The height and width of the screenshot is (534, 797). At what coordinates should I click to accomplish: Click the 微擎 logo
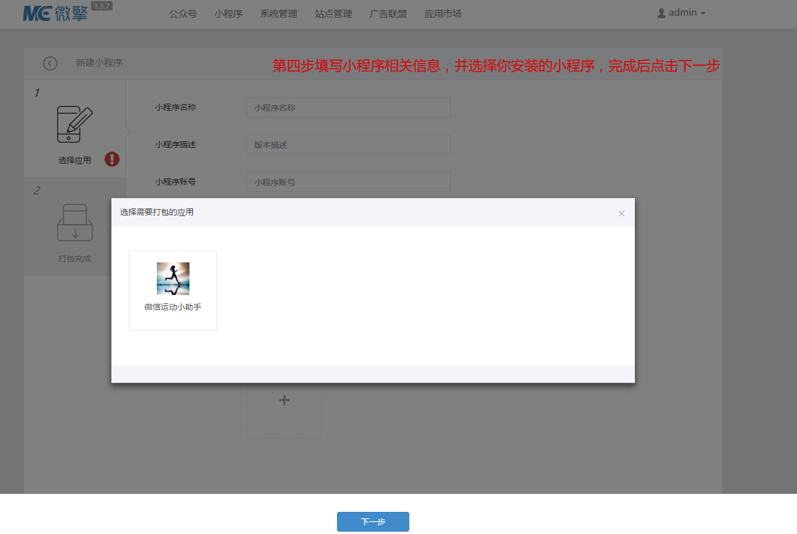tap(55, 13)
